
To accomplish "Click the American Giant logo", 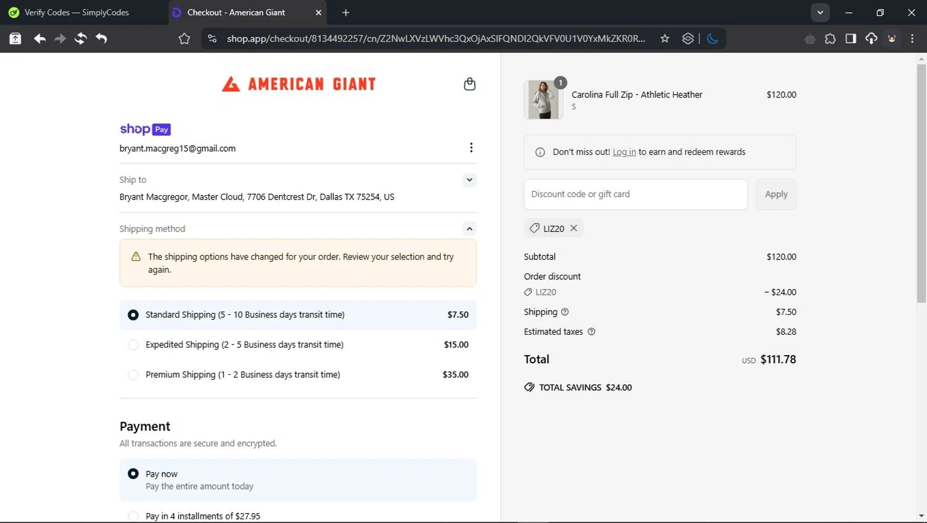I will (298, 84).
